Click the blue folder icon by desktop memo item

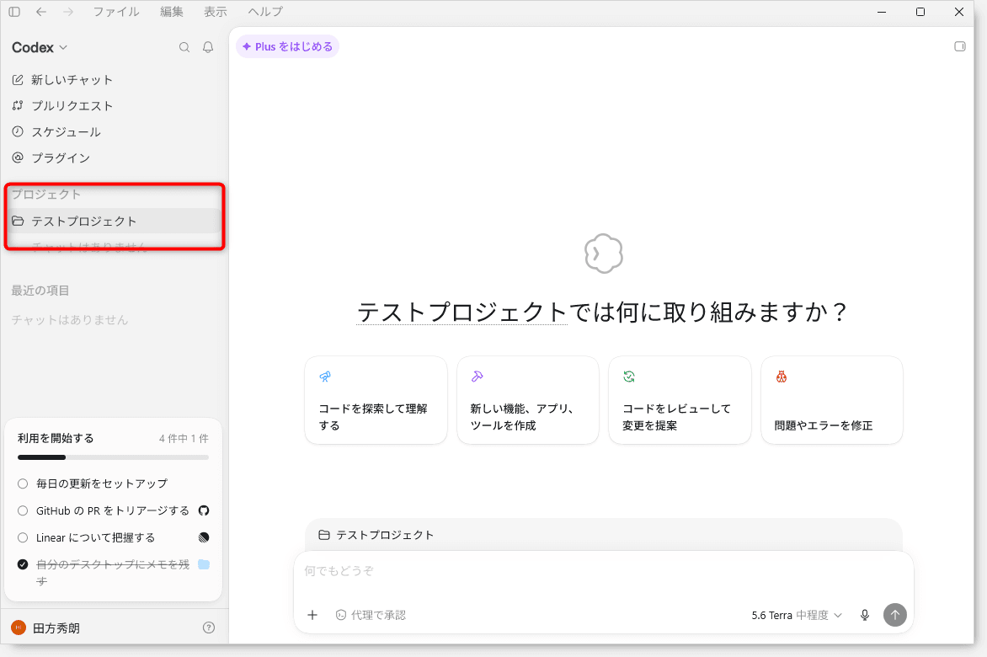point(204,564)
